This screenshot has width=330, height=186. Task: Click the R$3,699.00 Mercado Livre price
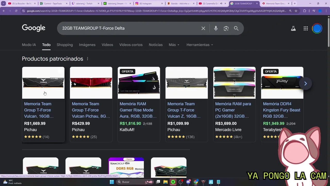(x=226, y=123)
